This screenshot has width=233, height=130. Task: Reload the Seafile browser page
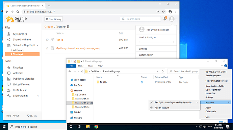point(18,12)
